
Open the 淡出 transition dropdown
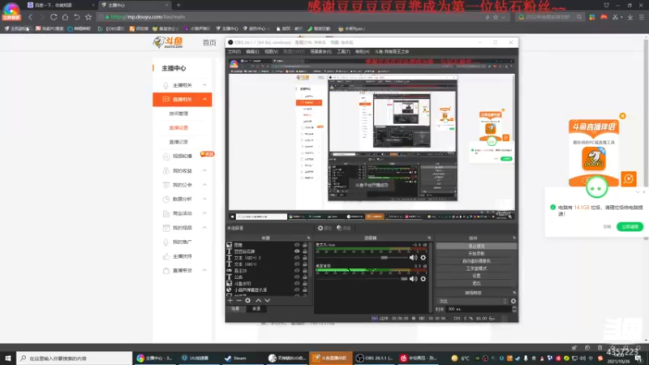tap(473, 301)
